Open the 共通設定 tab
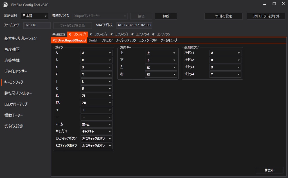The height and width of the screenshot is (178, 288). point(59,34)
